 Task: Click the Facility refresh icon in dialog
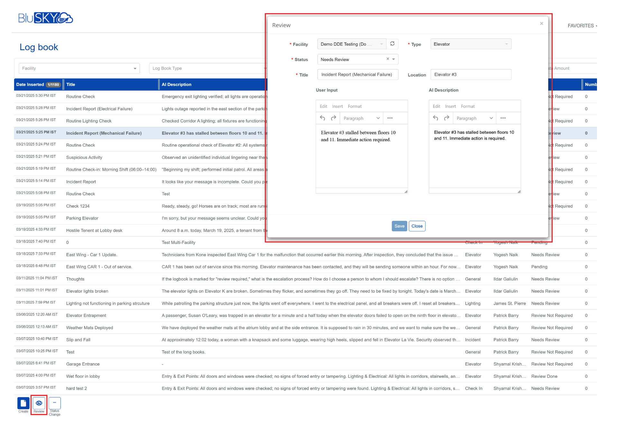point(392,44)
